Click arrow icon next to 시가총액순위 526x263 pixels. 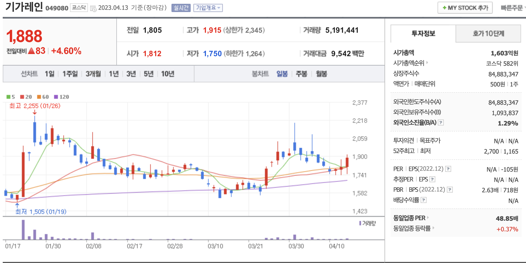[427, 63]
